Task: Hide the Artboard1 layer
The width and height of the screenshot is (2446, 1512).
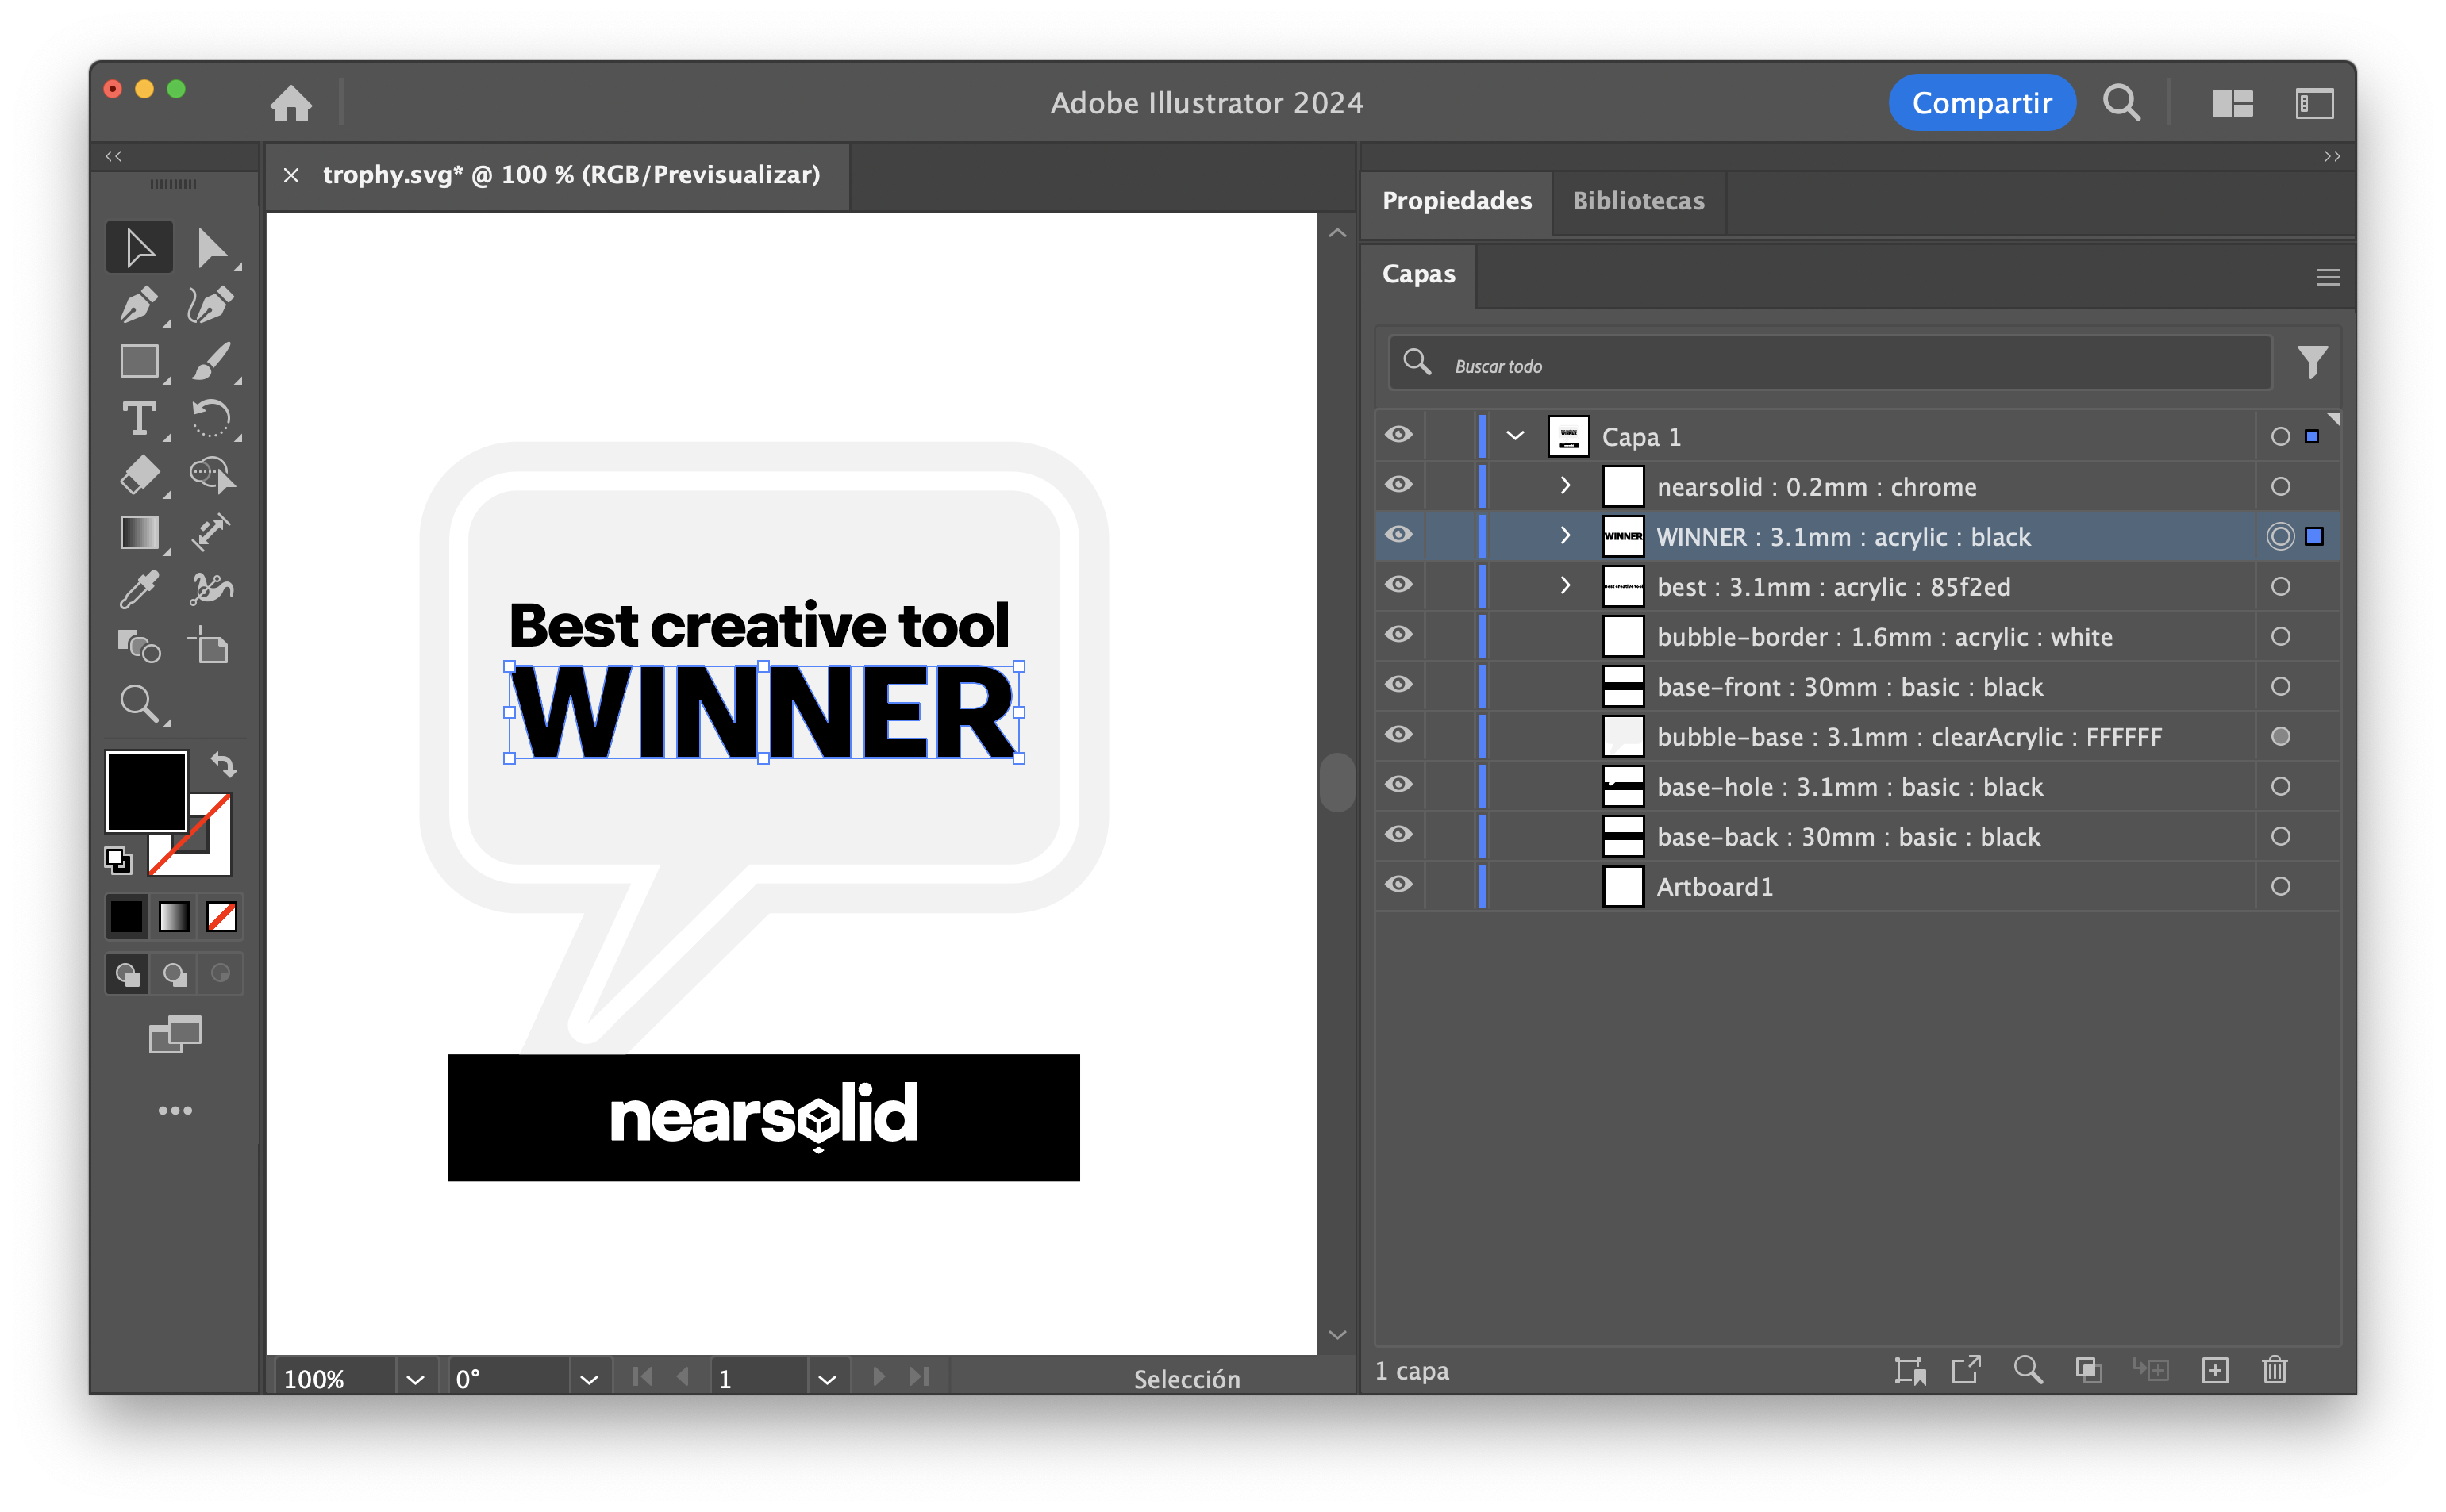Action: (x=1398, y=884)
